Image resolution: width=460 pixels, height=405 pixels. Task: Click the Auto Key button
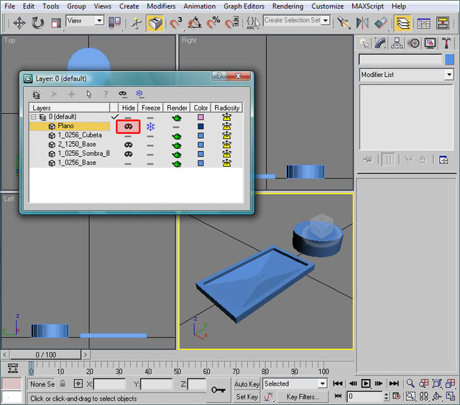247,384
